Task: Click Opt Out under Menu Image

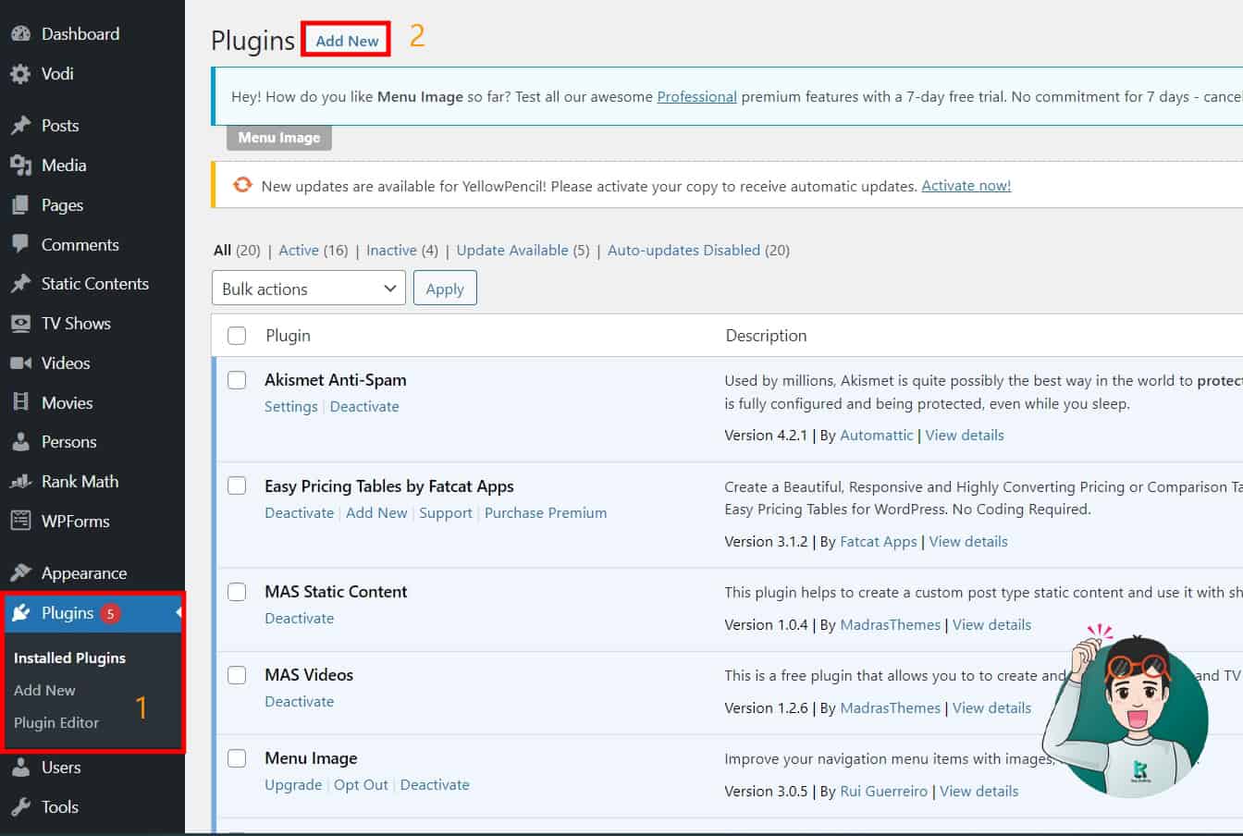Action: coord(361,785)
